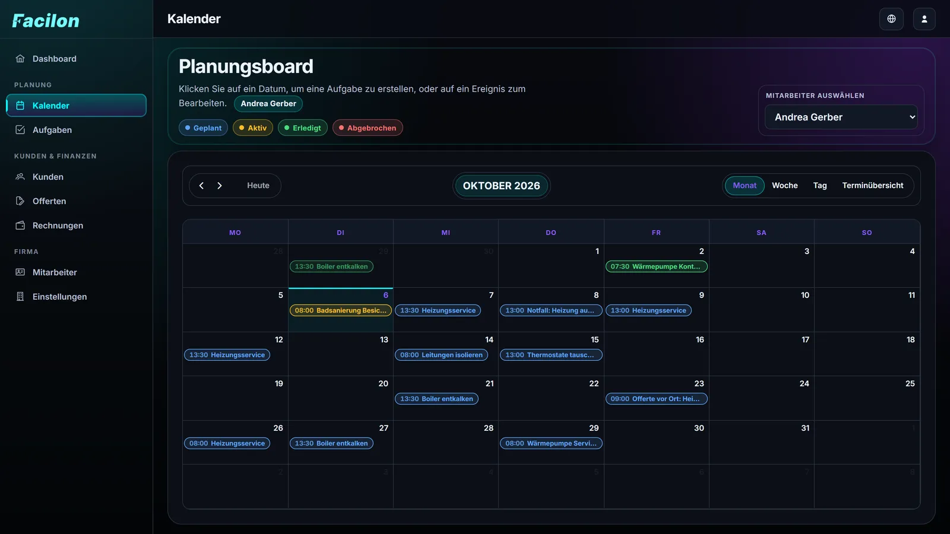Screen dimensions: 950x534
Task: Open Heizungsservice event on October 7
Action: coord(438,310)
